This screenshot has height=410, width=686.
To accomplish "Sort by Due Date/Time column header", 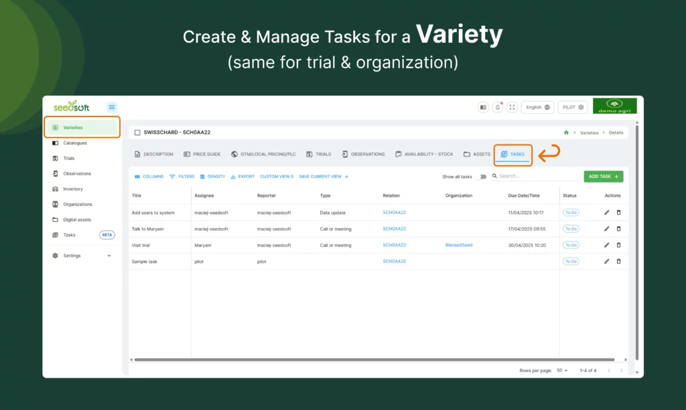I will [x=524, y=195].
